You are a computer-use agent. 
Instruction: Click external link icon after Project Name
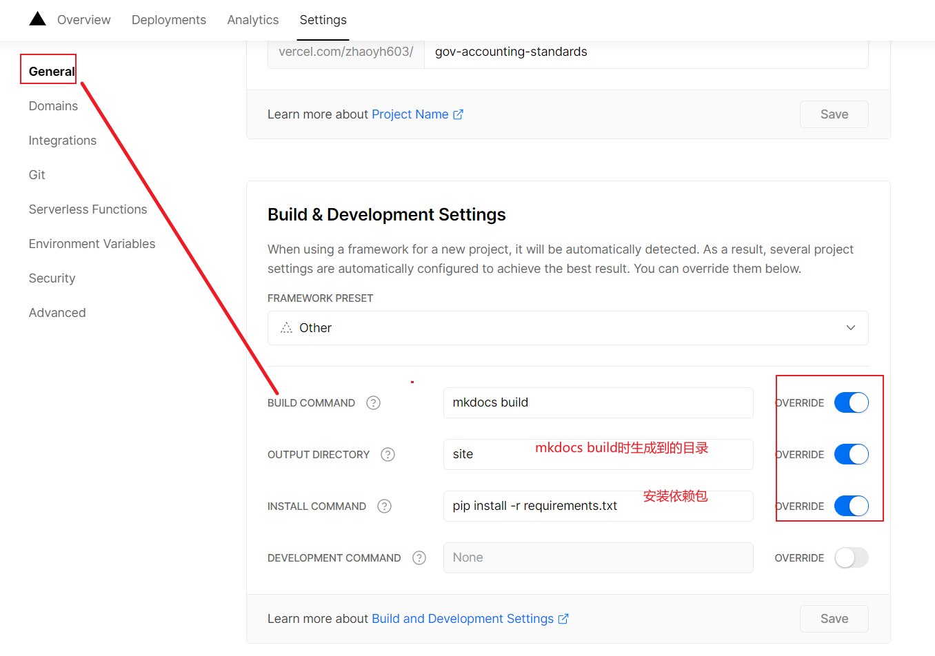point(458,114)
